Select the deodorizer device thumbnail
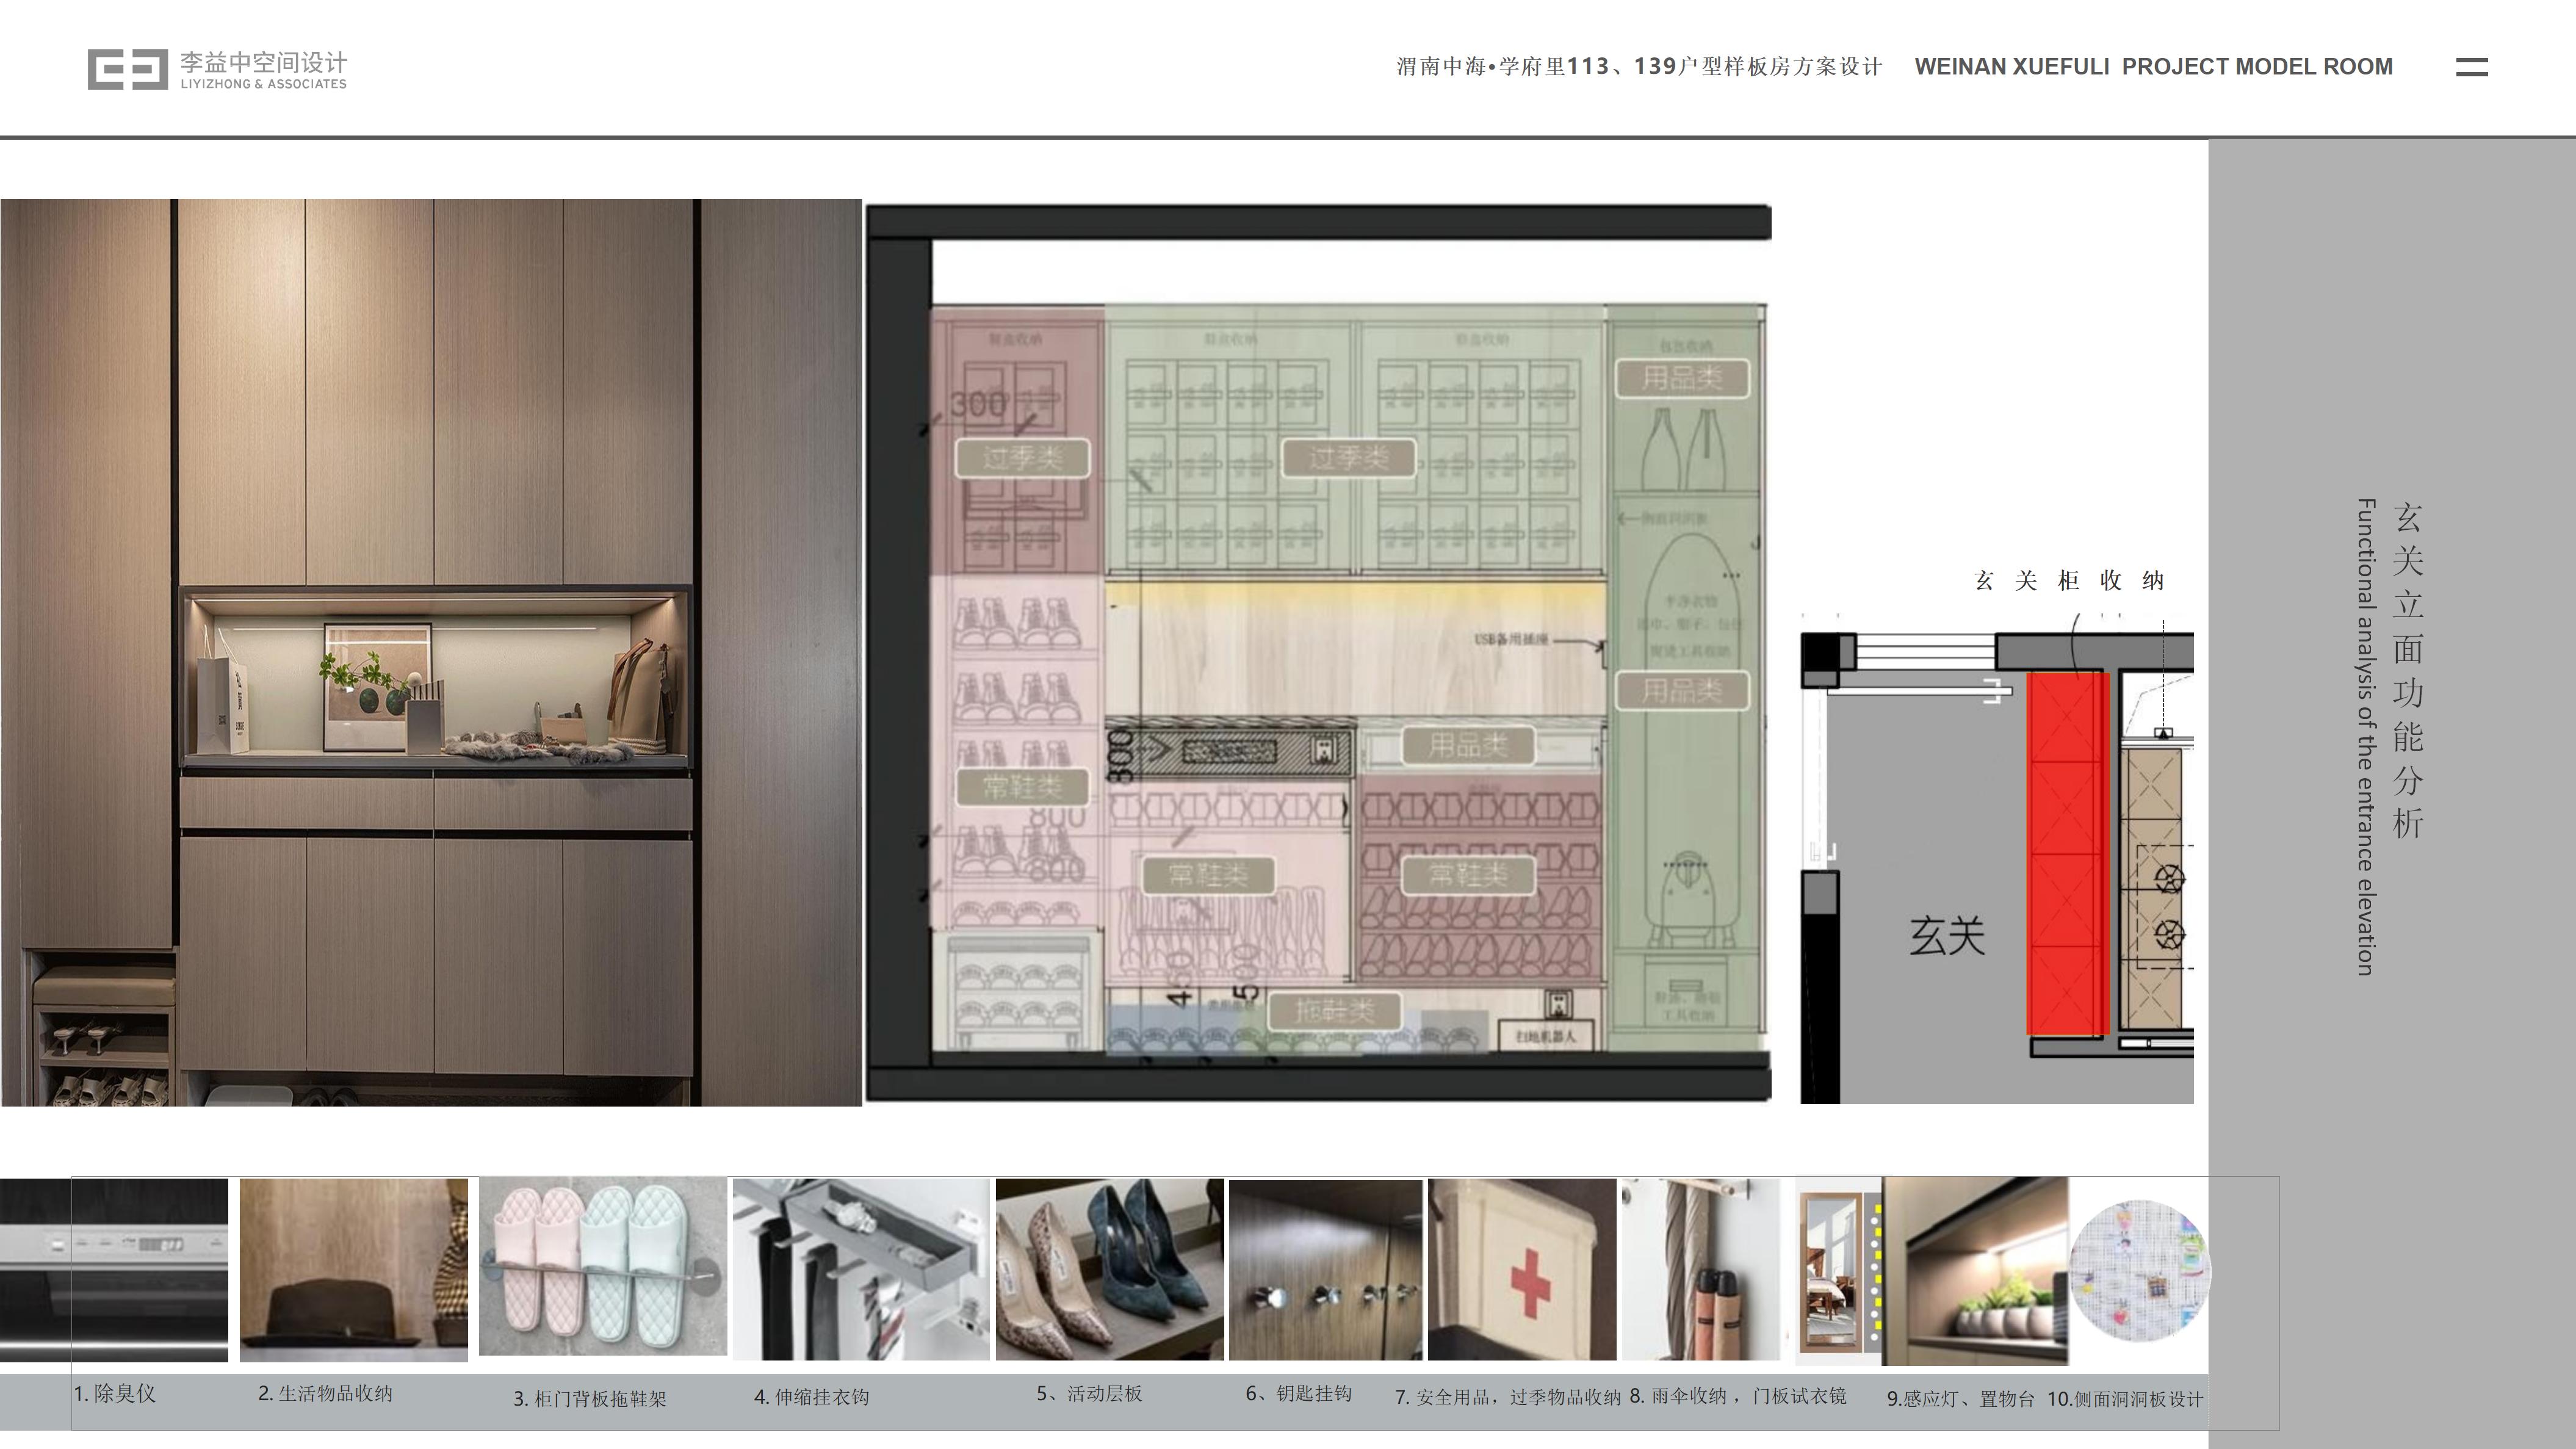 point(114,1269)
